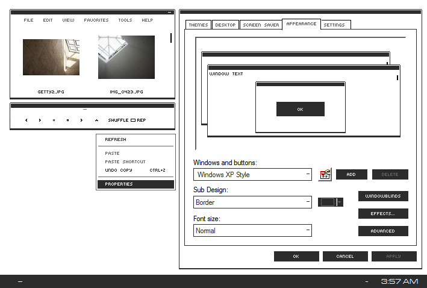Click the image browser vertical scrollbar thumb
This screenshot has width=427, height=288.
click(x=171, y=38)
